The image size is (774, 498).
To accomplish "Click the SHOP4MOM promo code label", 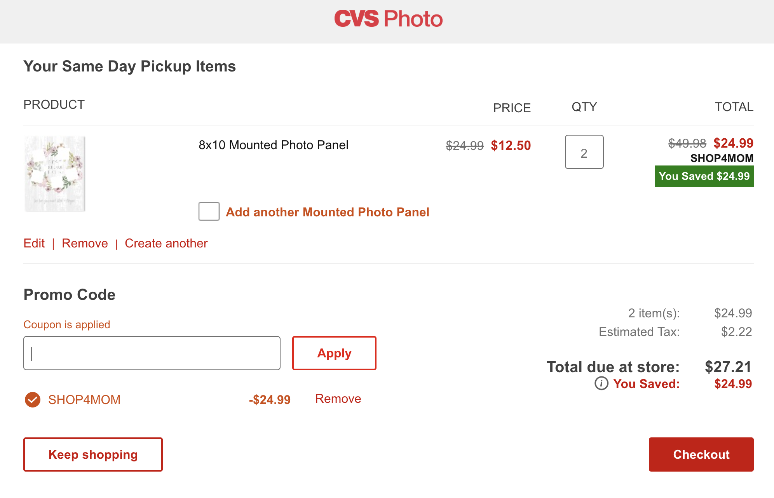I will pos(84,400).
